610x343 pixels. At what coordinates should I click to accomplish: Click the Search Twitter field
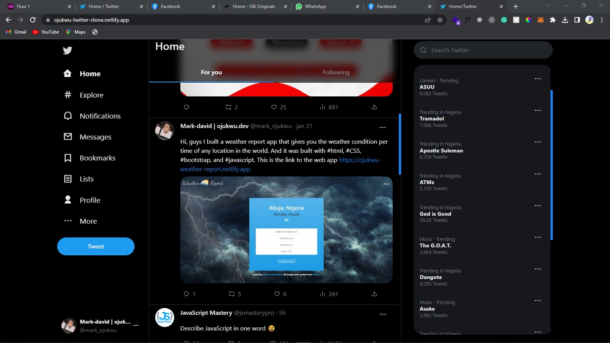[483, 50]
